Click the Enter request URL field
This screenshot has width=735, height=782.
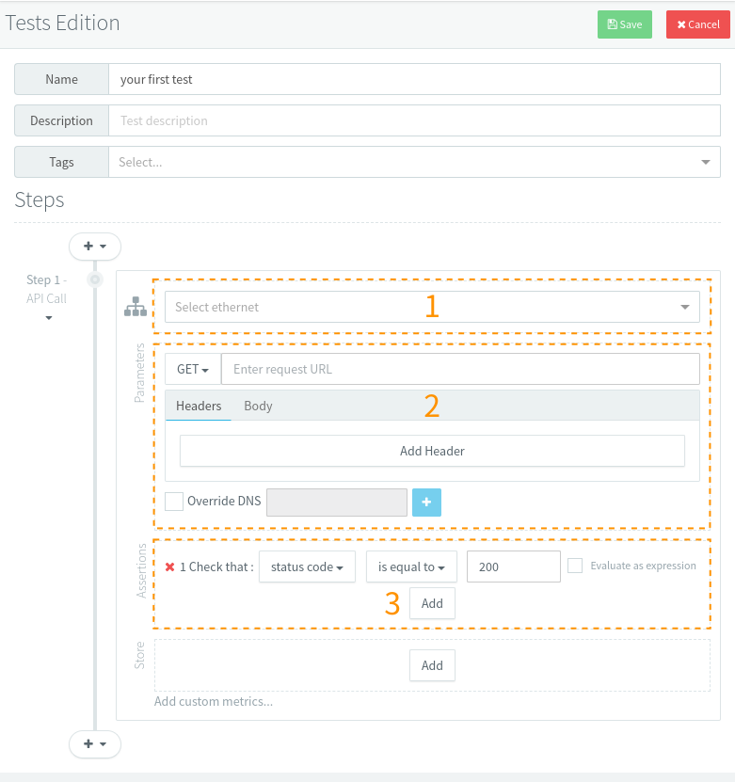(460, 369)
